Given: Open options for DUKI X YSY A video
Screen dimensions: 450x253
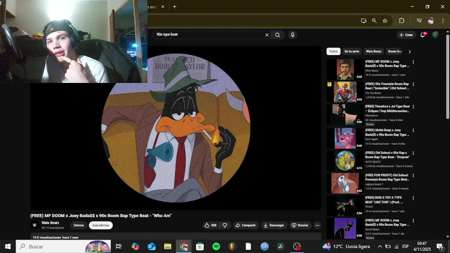Looking at the screenshot, I should click(413, 198).
